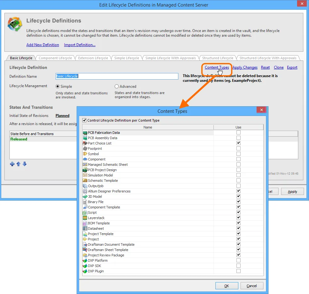Click Reset link
Screen dimensions: 309x294
pos(265,67)
